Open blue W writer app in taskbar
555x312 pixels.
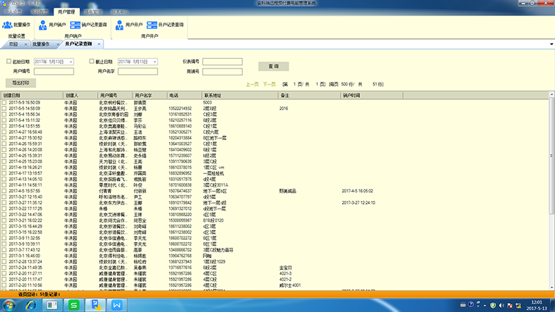tap(117, 305)
